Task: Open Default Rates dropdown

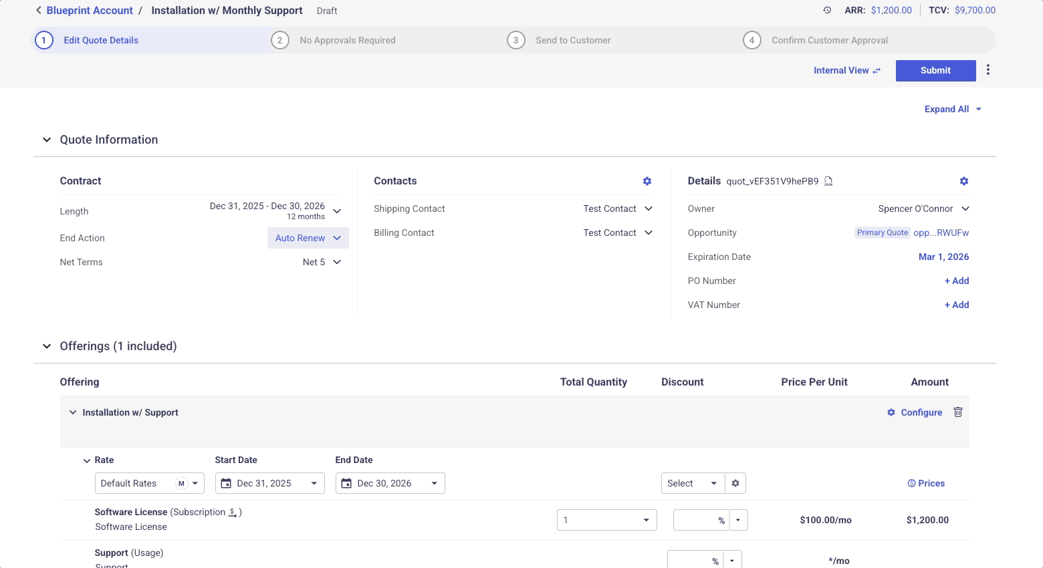Action: [x=150, y=483]
